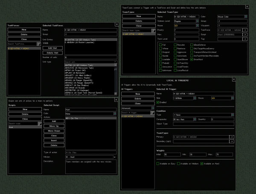Close the TaskForces window
The image size is (256, 194).
[x=117, y=24]
